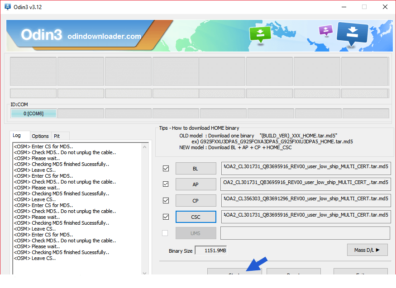Click the Odin3 app icon in title bar

(x=8, y=7)
